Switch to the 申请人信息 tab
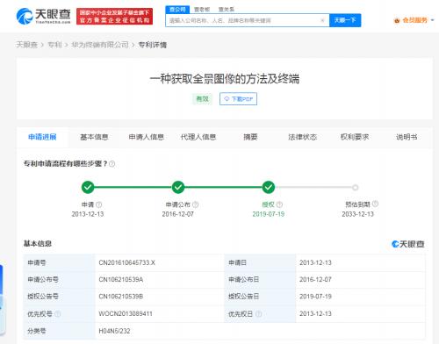Screen dimensions: 439x344 click(x=147, y=137)
